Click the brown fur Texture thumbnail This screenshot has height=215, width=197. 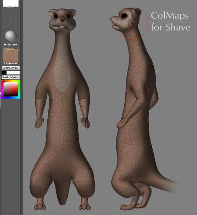[11, 55]
